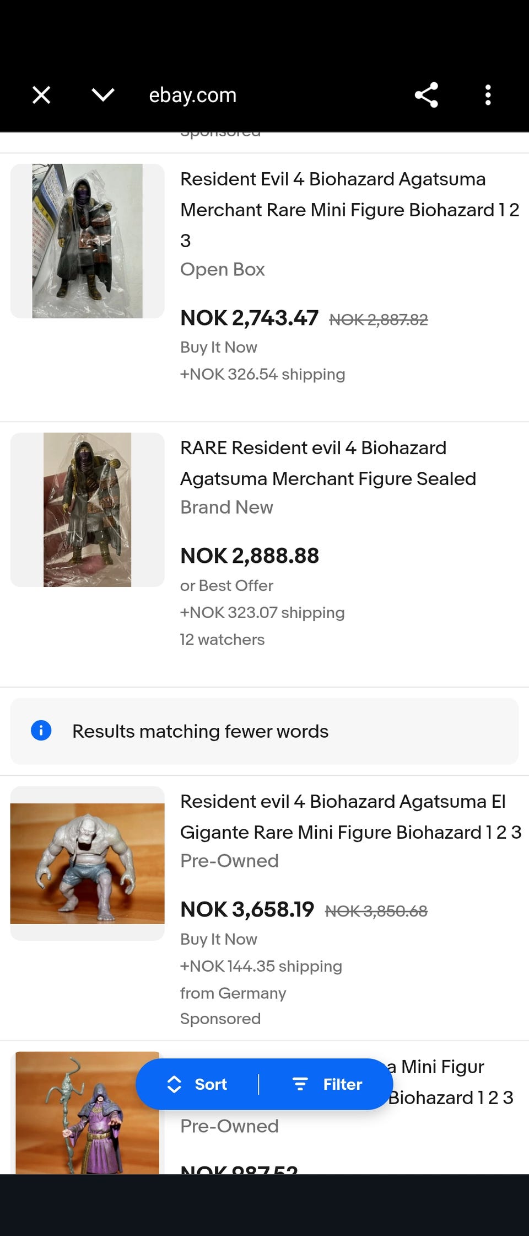
Task: Open RARE Merchant Figure Sealed listing title
Action: (328, 463)
